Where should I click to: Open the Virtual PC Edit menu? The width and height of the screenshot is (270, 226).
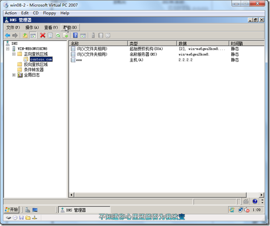click(25, 13)
